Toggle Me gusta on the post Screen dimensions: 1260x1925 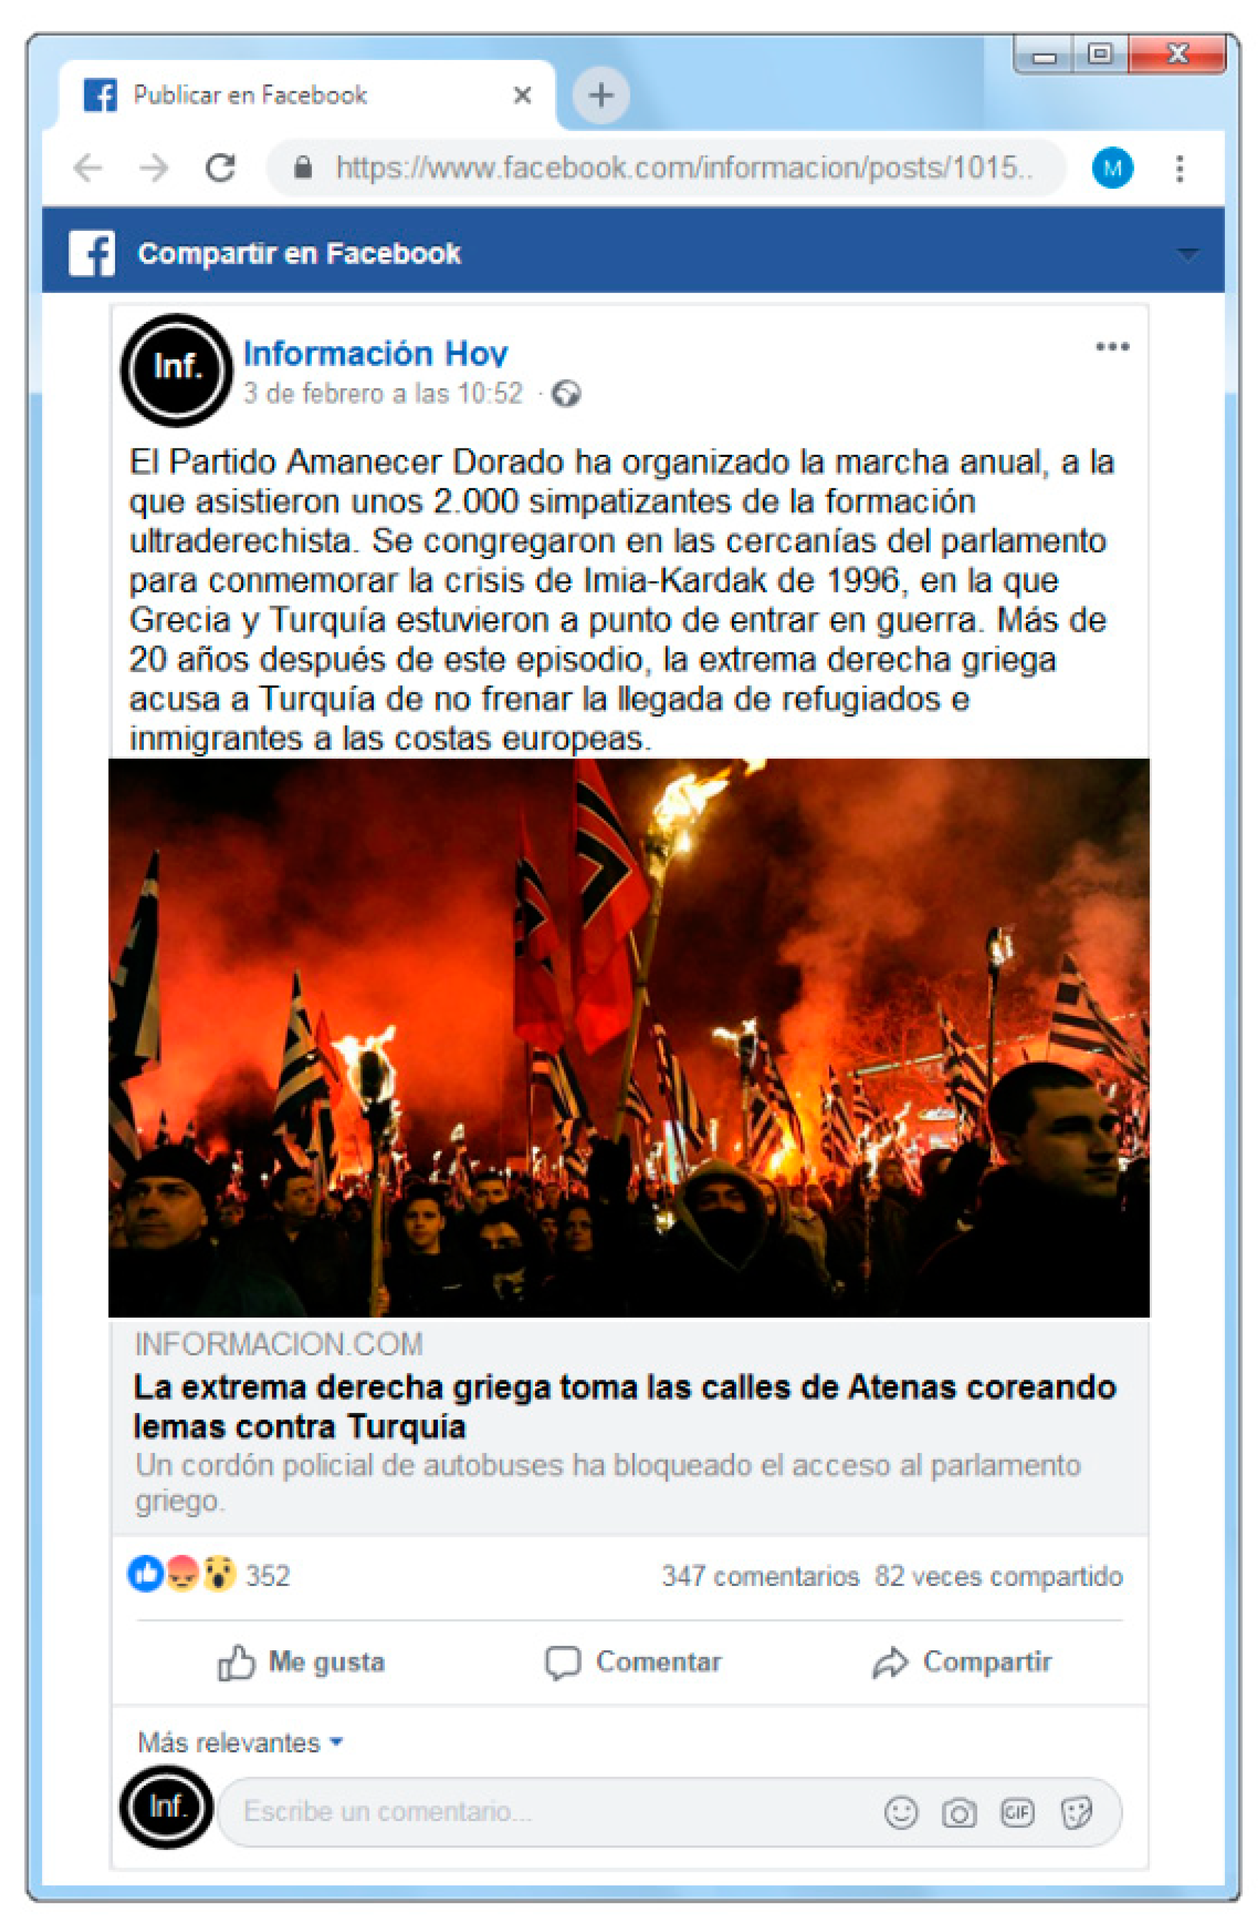pyautogui.click(x=301, y=1662)
